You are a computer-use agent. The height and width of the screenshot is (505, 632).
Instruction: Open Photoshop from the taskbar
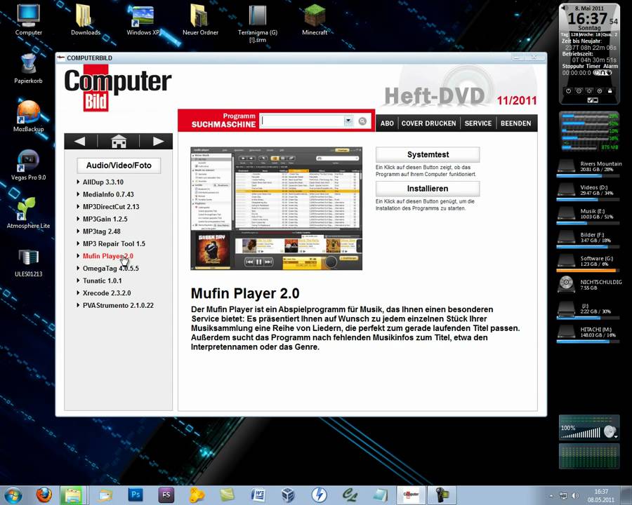pyautogui.click(x=136, y=495)
